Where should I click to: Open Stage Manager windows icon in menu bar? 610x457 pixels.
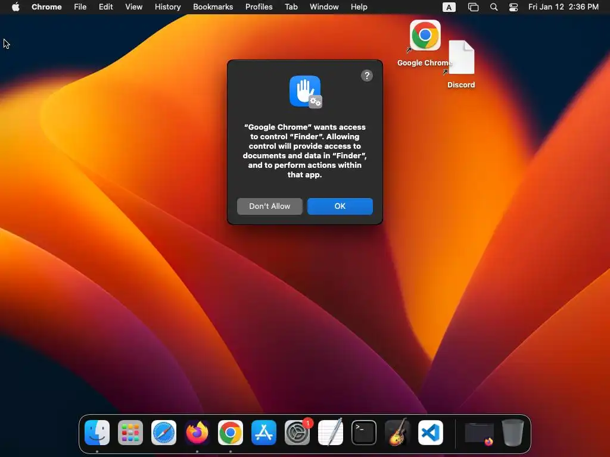click(473, 7)
